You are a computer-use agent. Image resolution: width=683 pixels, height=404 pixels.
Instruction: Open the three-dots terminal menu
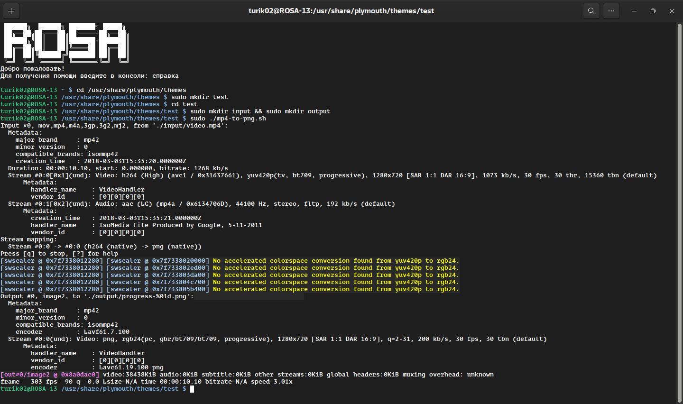[x=611, y=11]
